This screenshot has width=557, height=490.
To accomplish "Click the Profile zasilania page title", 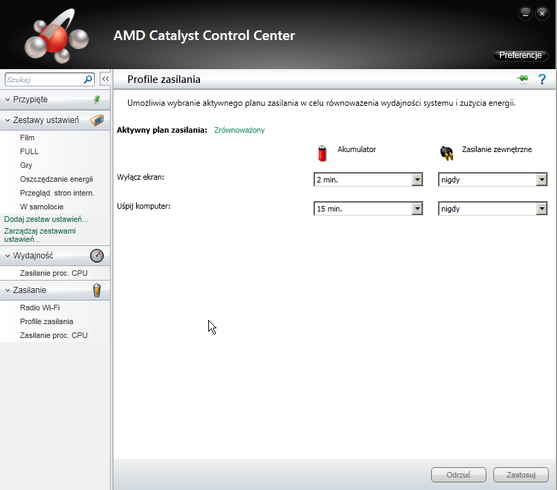I will (164, 79).
